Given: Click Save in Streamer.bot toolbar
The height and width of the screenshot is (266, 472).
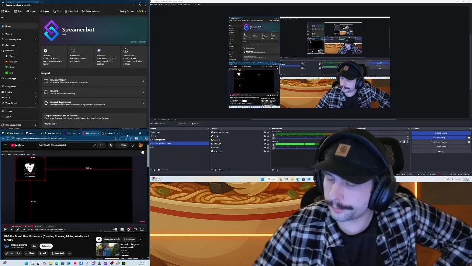Looking at the screenshot, I should point(18,11).
